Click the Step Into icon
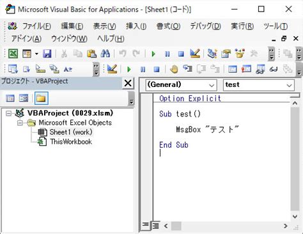Viewport: 303px width, 234px height. tap(188, 69)
